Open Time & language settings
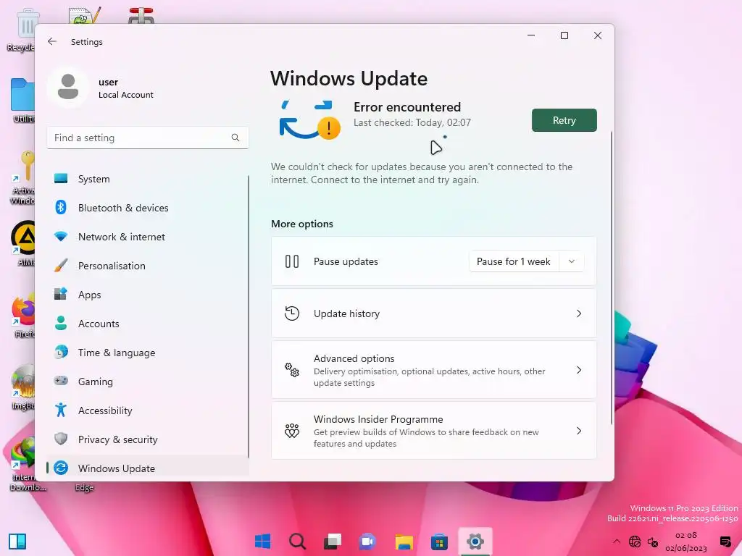This screenshot has height=556, width=742. tap(148, 353)
